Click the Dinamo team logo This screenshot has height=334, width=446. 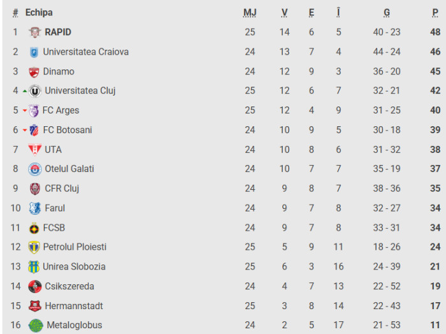[34, 72]
